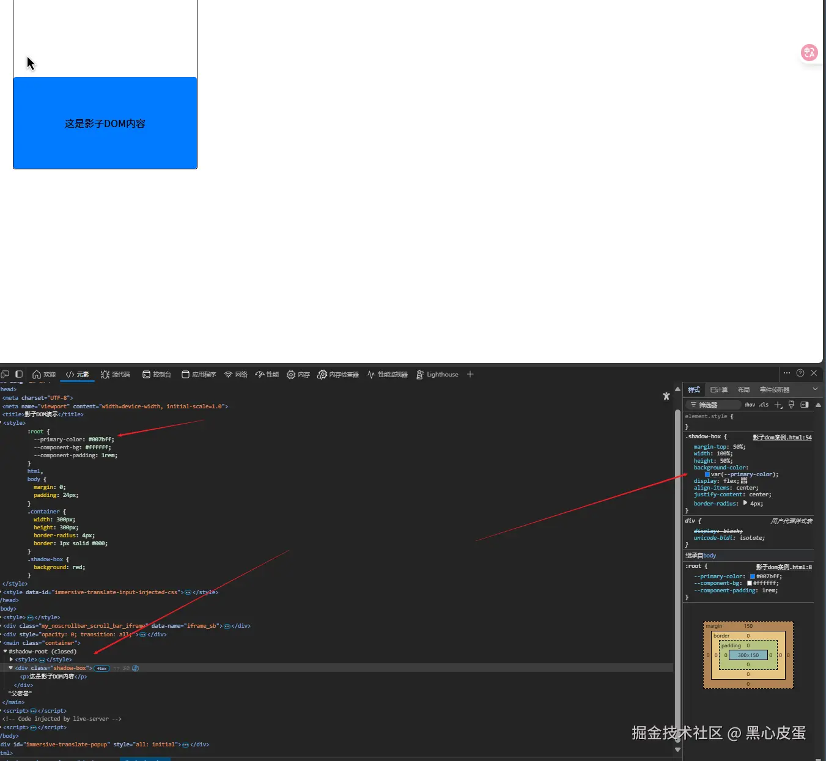
Task: Open the 内存检查器 (Memory inspector) tab
Action: coord(338,374)
